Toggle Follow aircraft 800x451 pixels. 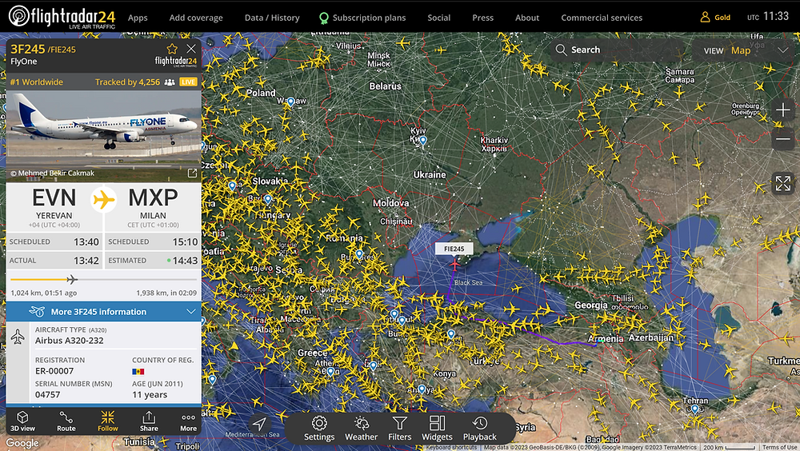click(108, 421)
